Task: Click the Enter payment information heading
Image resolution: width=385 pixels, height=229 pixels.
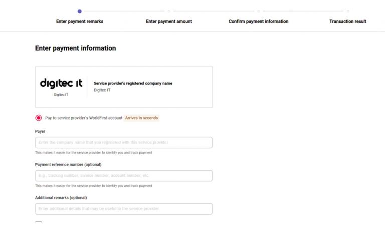Action: click(75, 48)
